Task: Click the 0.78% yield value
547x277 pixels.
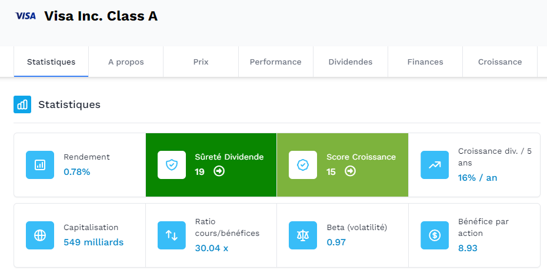Action: 76,172
